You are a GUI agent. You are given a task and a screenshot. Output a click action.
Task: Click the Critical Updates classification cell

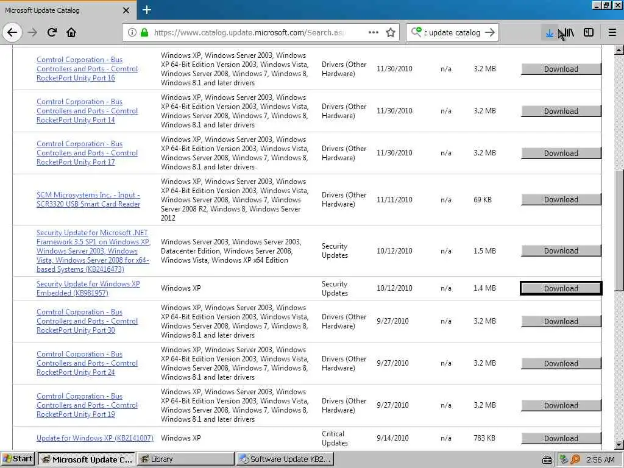tap(335, 438)
